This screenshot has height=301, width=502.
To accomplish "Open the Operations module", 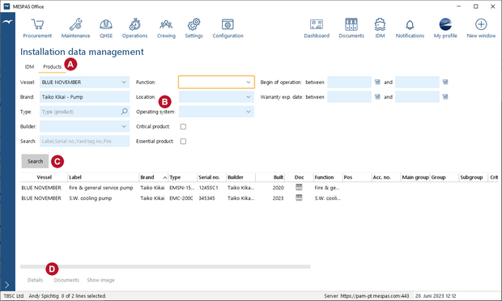I will tap(134, 28).
